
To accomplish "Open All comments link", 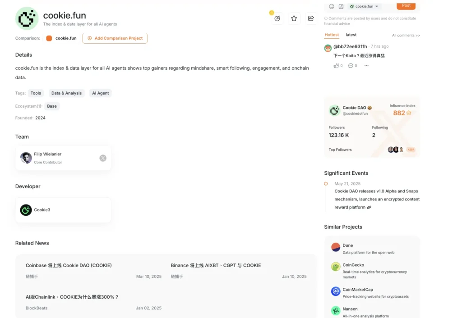I will tap(406, 35).
